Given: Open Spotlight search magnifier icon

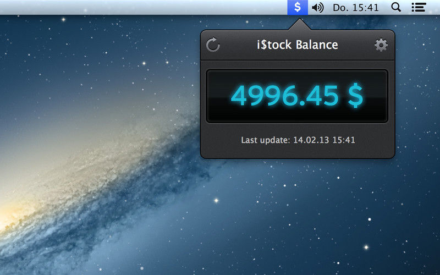Looking at the screenshot, I should [396, 7].
